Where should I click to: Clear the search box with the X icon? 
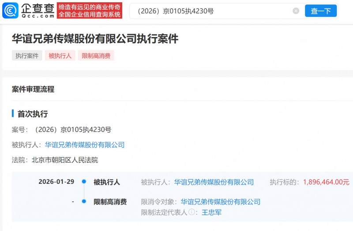pyautogui.click(x=296, y=11)
